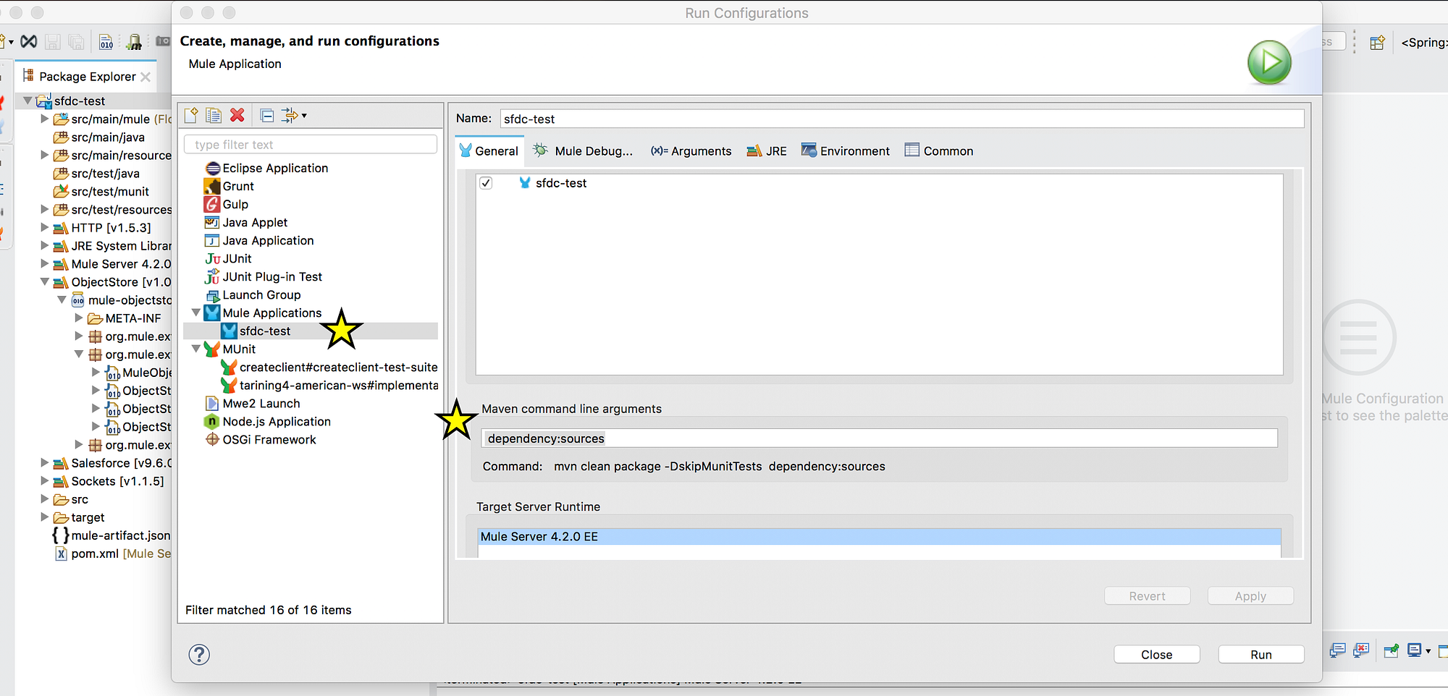
Task: Pin the console with the green pin icon
Action: 1390,650
